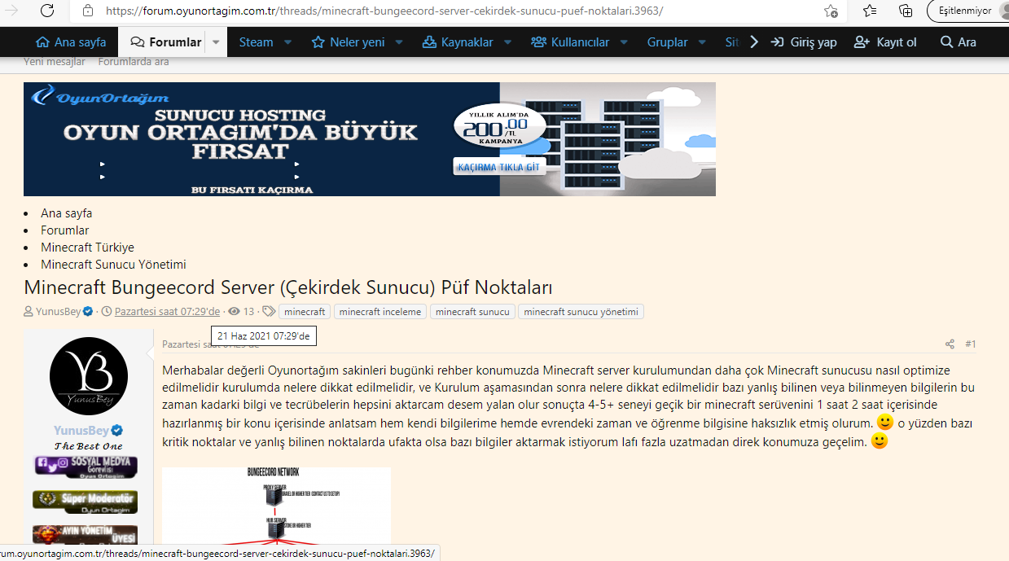Click the eye icon showing 13 views
This screenshot has width=1009, height=561.
point(235,312)
